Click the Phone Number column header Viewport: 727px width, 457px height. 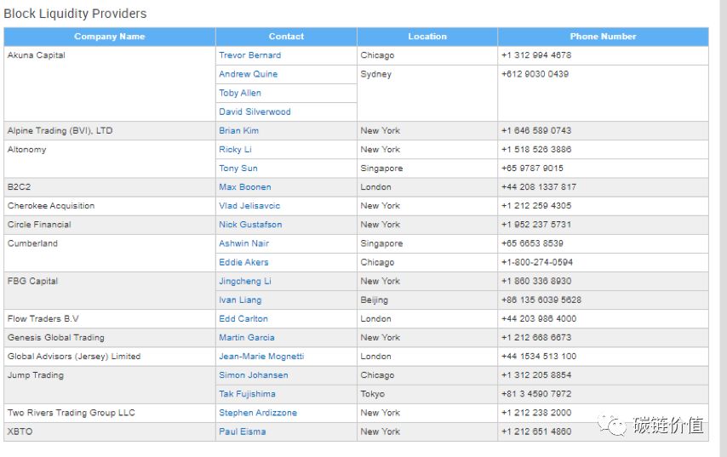tap(603, 37)
